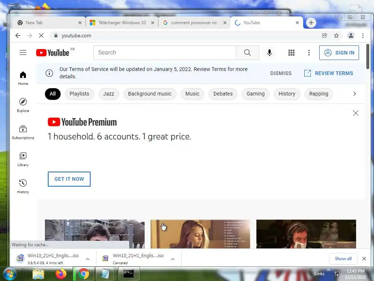Click the page vertical scrollbar
The image size is (374, 281).
tap(367, 56)
